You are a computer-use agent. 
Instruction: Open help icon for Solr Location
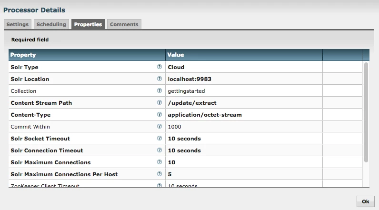160,79
